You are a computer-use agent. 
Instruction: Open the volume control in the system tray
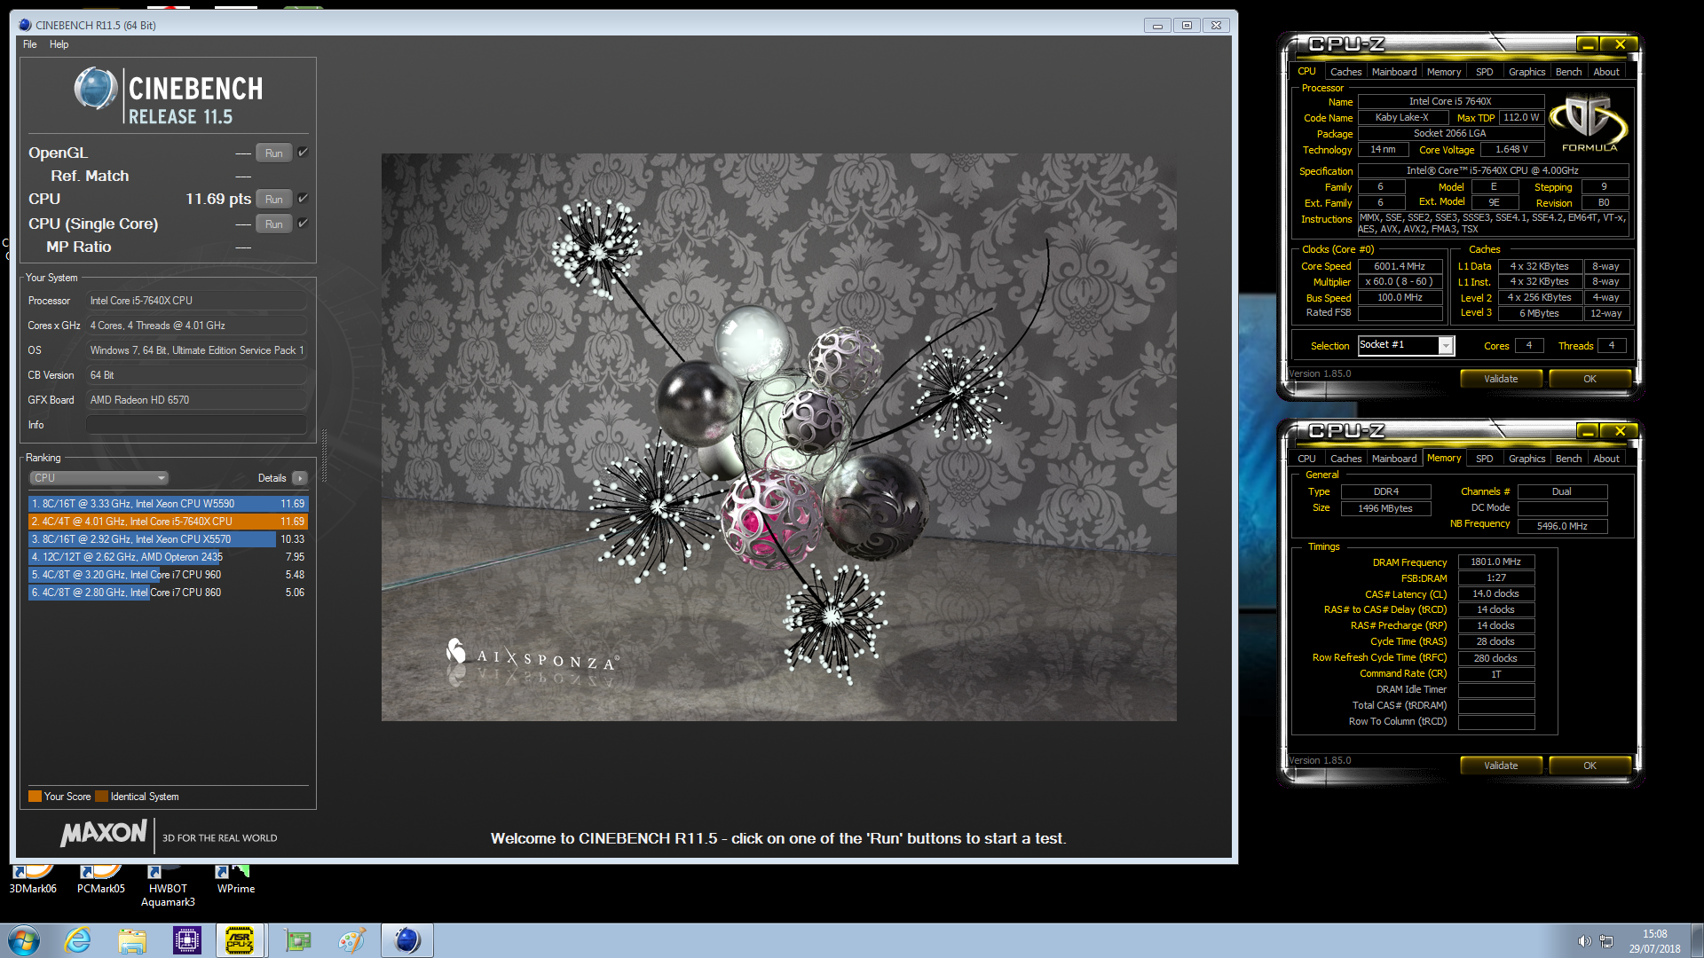tap(1584, 941)
